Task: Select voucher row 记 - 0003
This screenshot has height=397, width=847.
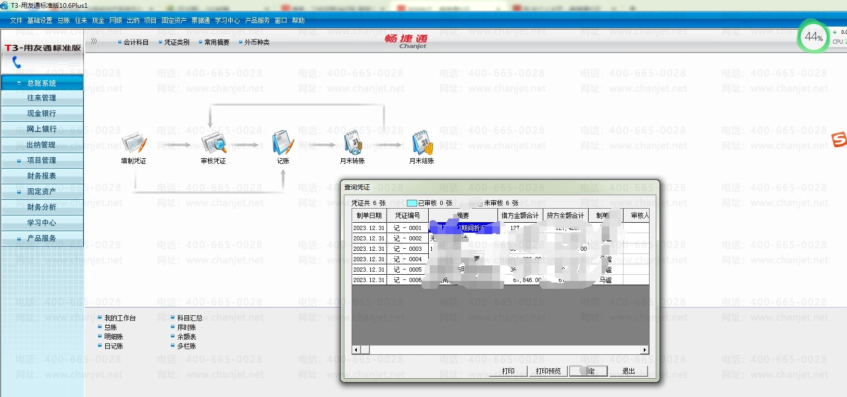Action: point(500,249)
